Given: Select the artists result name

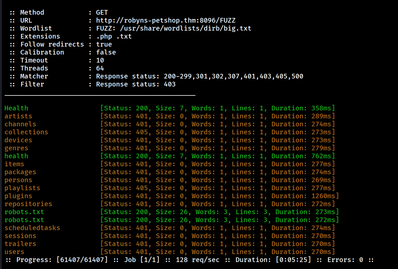Looking at the screenshot, I should tap(18, 116).
